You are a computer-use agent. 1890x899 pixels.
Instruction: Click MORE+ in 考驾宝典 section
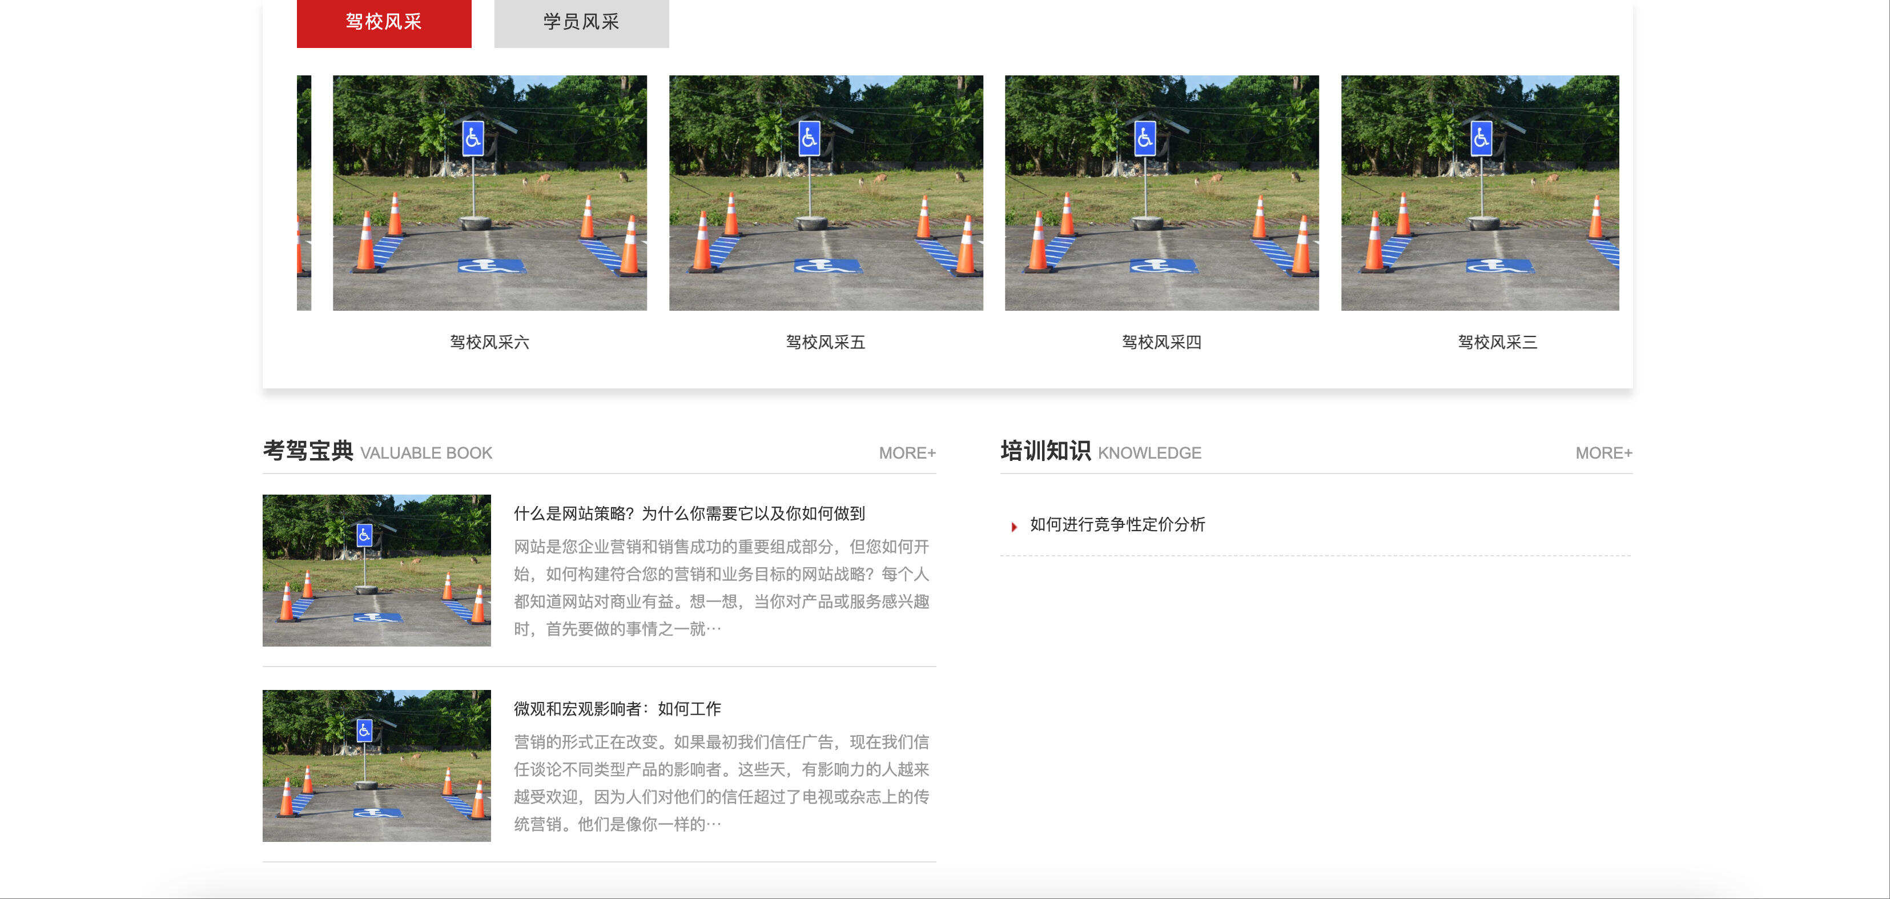tap(907, 453)
